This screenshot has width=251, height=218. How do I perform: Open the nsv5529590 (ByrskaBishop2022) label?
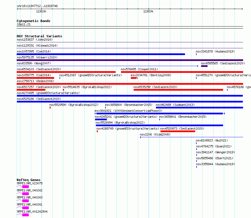tap(74, 105)
